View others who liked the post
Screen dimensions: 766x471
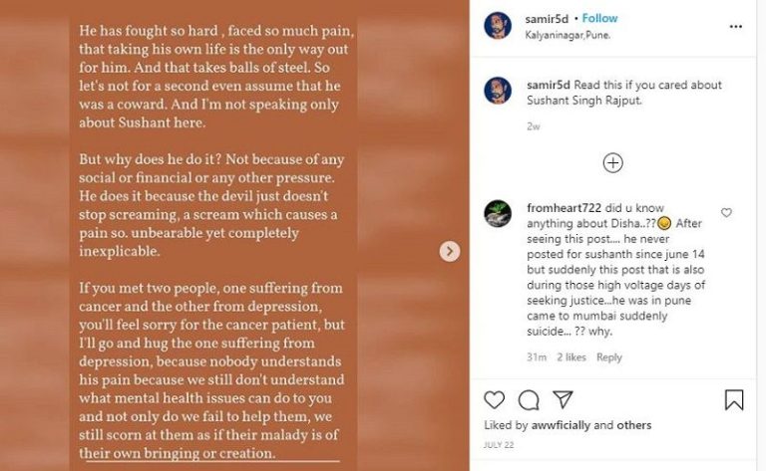click(634, 425)
